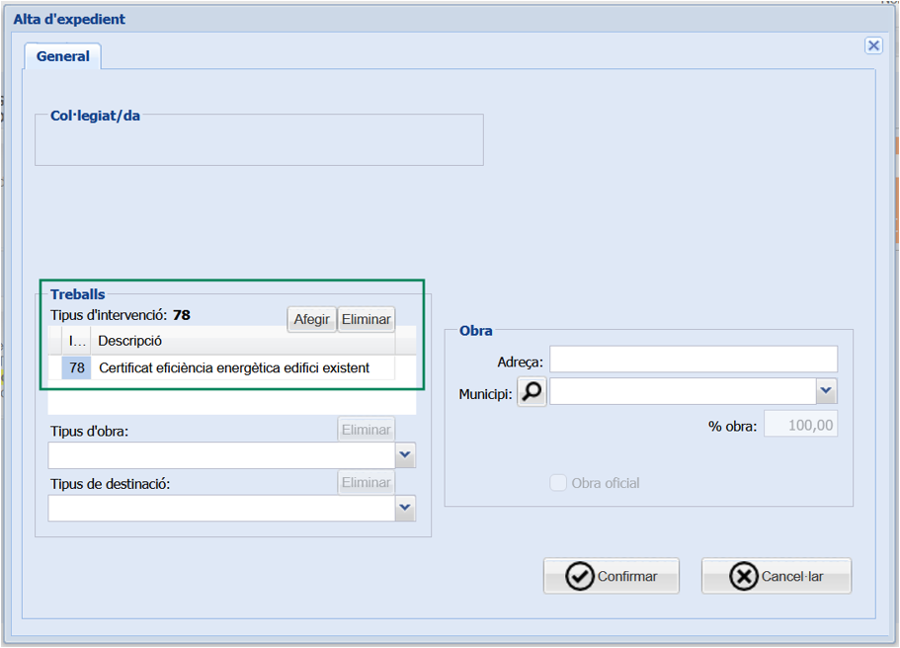Open the Municipi dropdown arrow
Image resolution: width=900 pixels, height=648 pixels.
[x=826, y=391]
